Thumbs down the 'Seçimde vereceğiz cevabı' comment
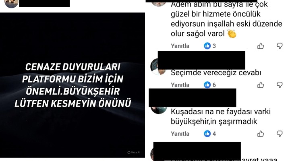The width and height of the screenshot is (290, 161). pyautogui.click(x=280, y=85)
